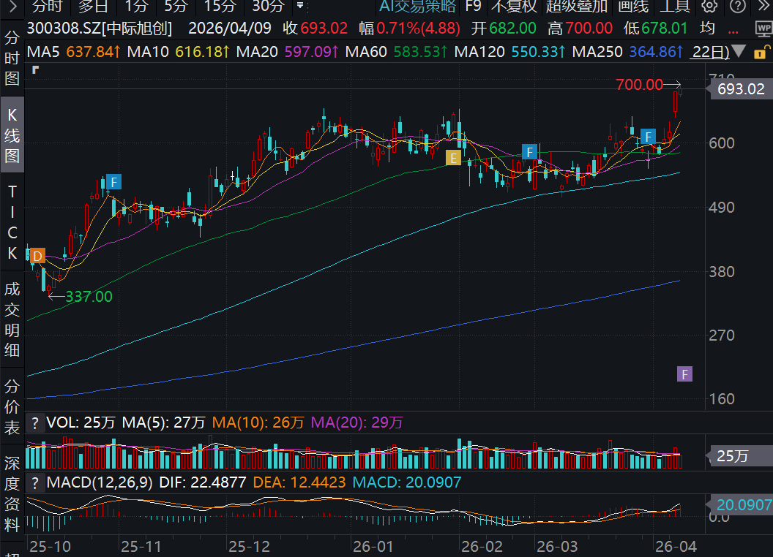Open help for MACD indicator
773x557 pixels.
click(x=34, y=482)
